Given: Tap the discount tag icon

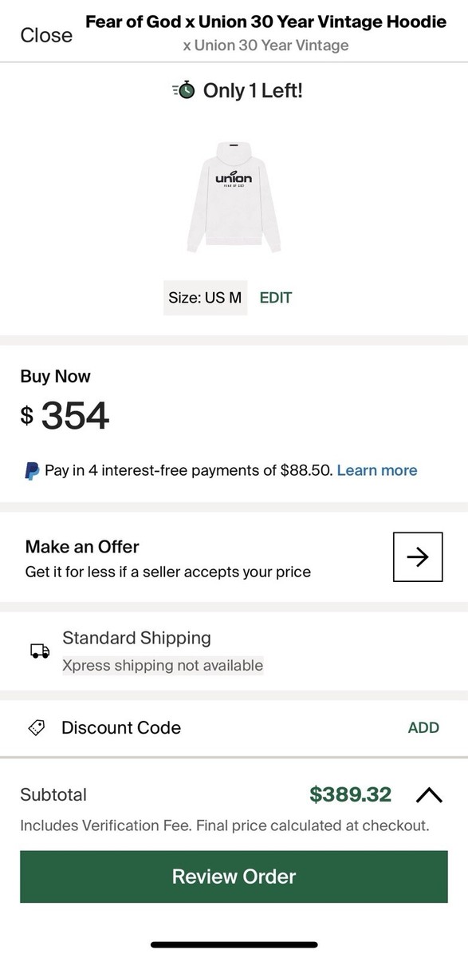Looking at the screenshot, I should tap(37, 728).
